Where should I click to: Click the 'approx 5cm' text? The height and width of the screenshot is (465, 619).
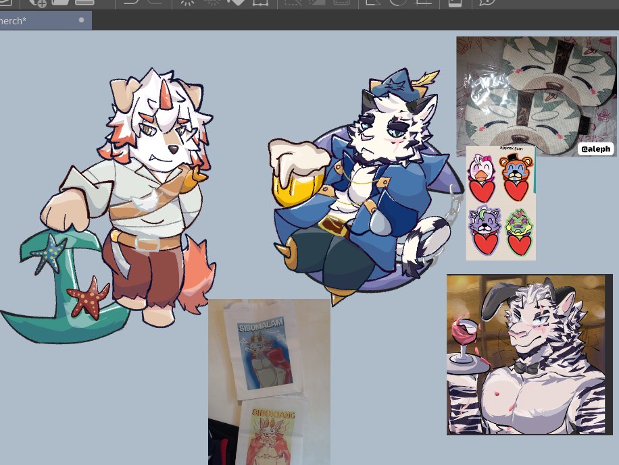(512, 148)
